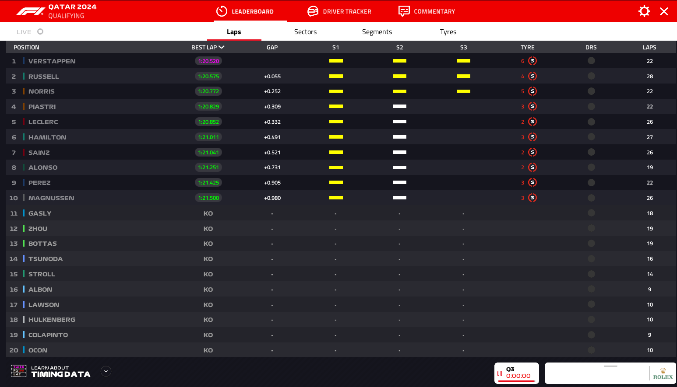Click the LAPS column header

point(649,47)
